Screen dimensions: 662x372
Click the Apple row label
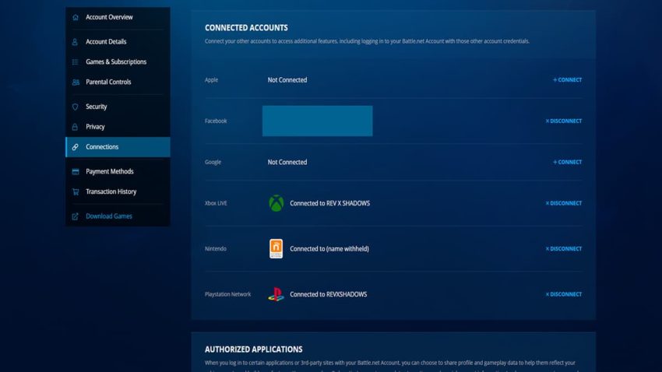[211, 80]
